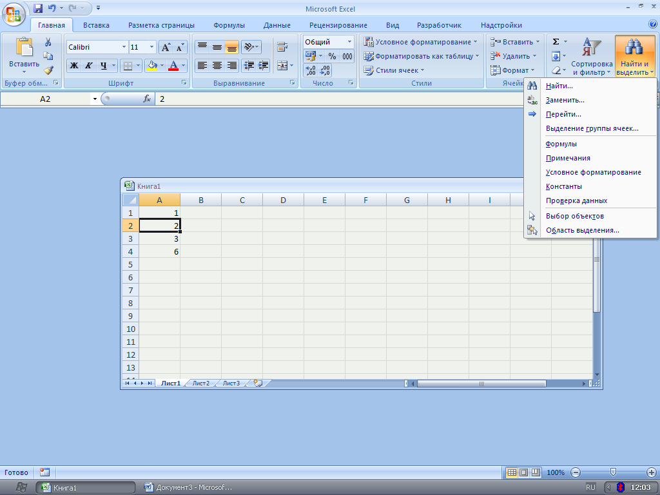Expand Форматировать как таблицу dropdown

478,56
